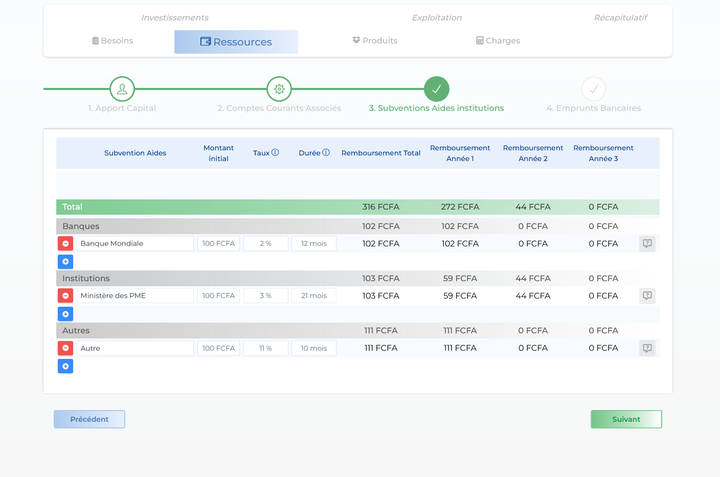Go to Emprunts Bancaires step
The width and height of the screenshot is (720, 477).
pyautogui.click(x=593, y=89)
